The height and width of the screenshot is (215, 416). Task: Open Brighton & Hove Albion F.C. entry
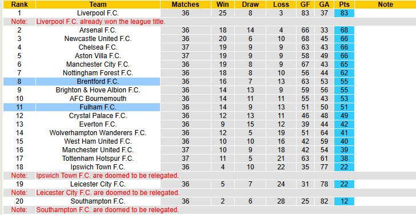coord(98,90)
